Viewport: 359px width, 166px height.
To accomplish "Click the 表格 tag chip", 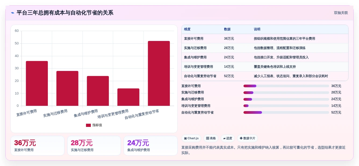I will coord(211,138).
